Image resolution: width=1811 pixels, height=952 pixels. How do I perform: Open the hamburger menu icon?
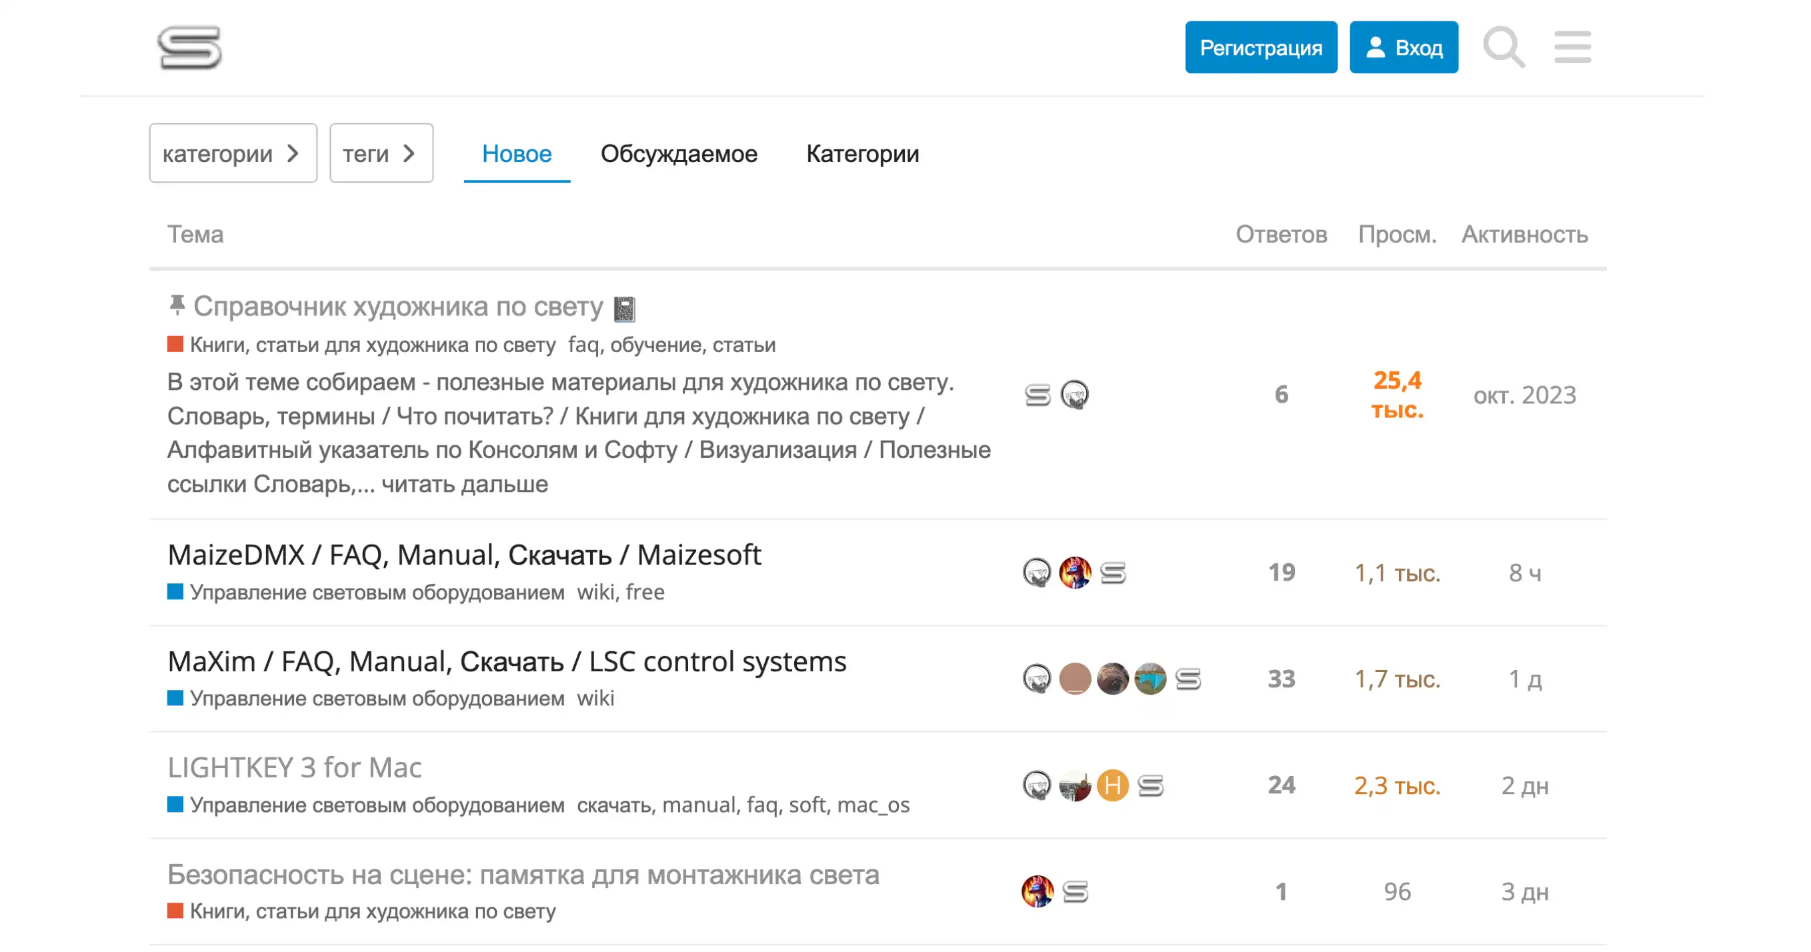tap(1572, 47)
